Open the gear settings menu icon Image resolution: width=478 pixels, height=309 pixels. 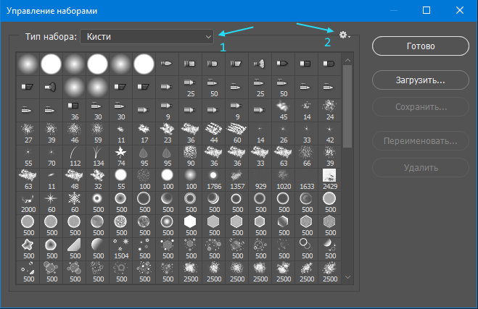point(345,35)
